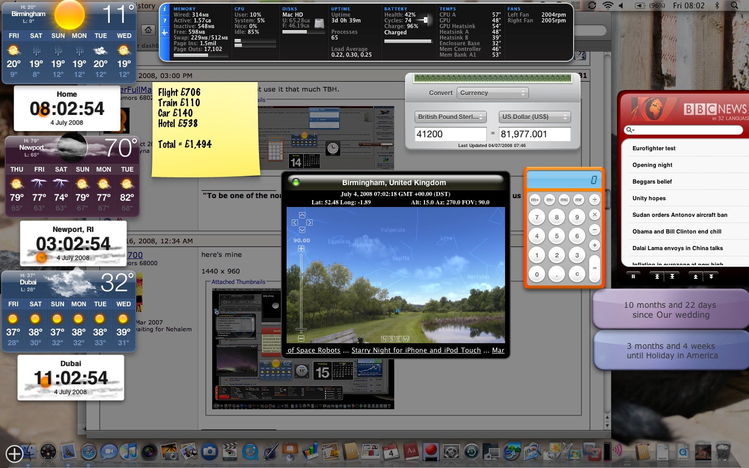
Task: Open British Pound Sterling currency dropdown
Action: coord(450,117)
